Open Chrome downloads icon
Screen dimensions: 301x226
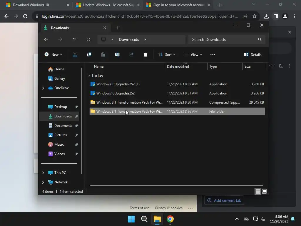pyautogui.click(x=266, y=16)
